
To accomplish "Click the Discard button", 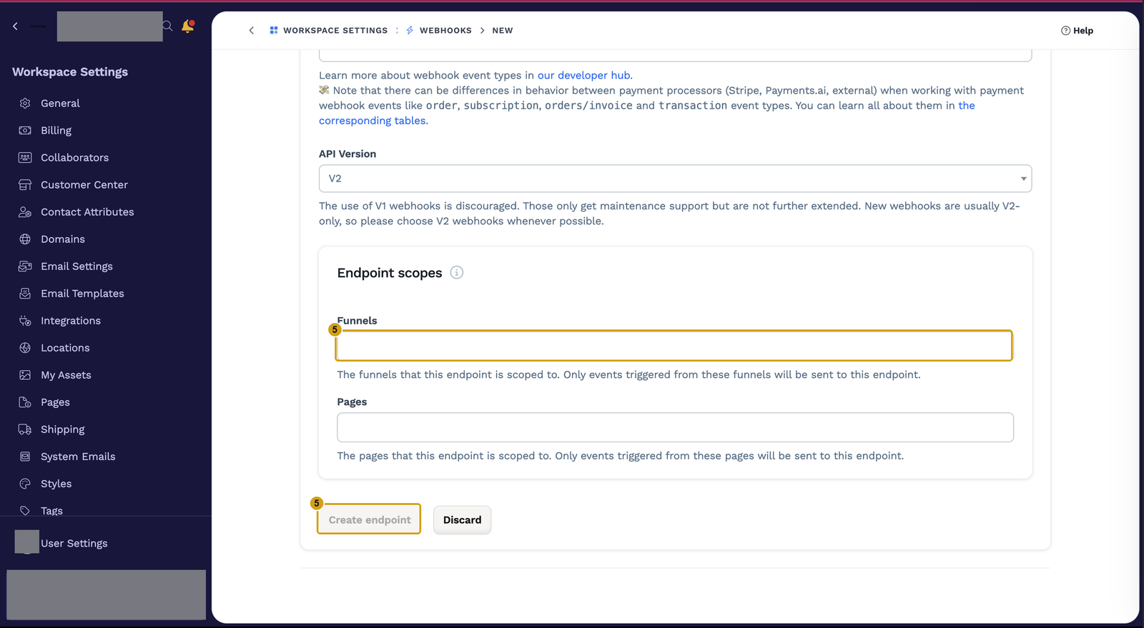I will (x=462, y=519).
